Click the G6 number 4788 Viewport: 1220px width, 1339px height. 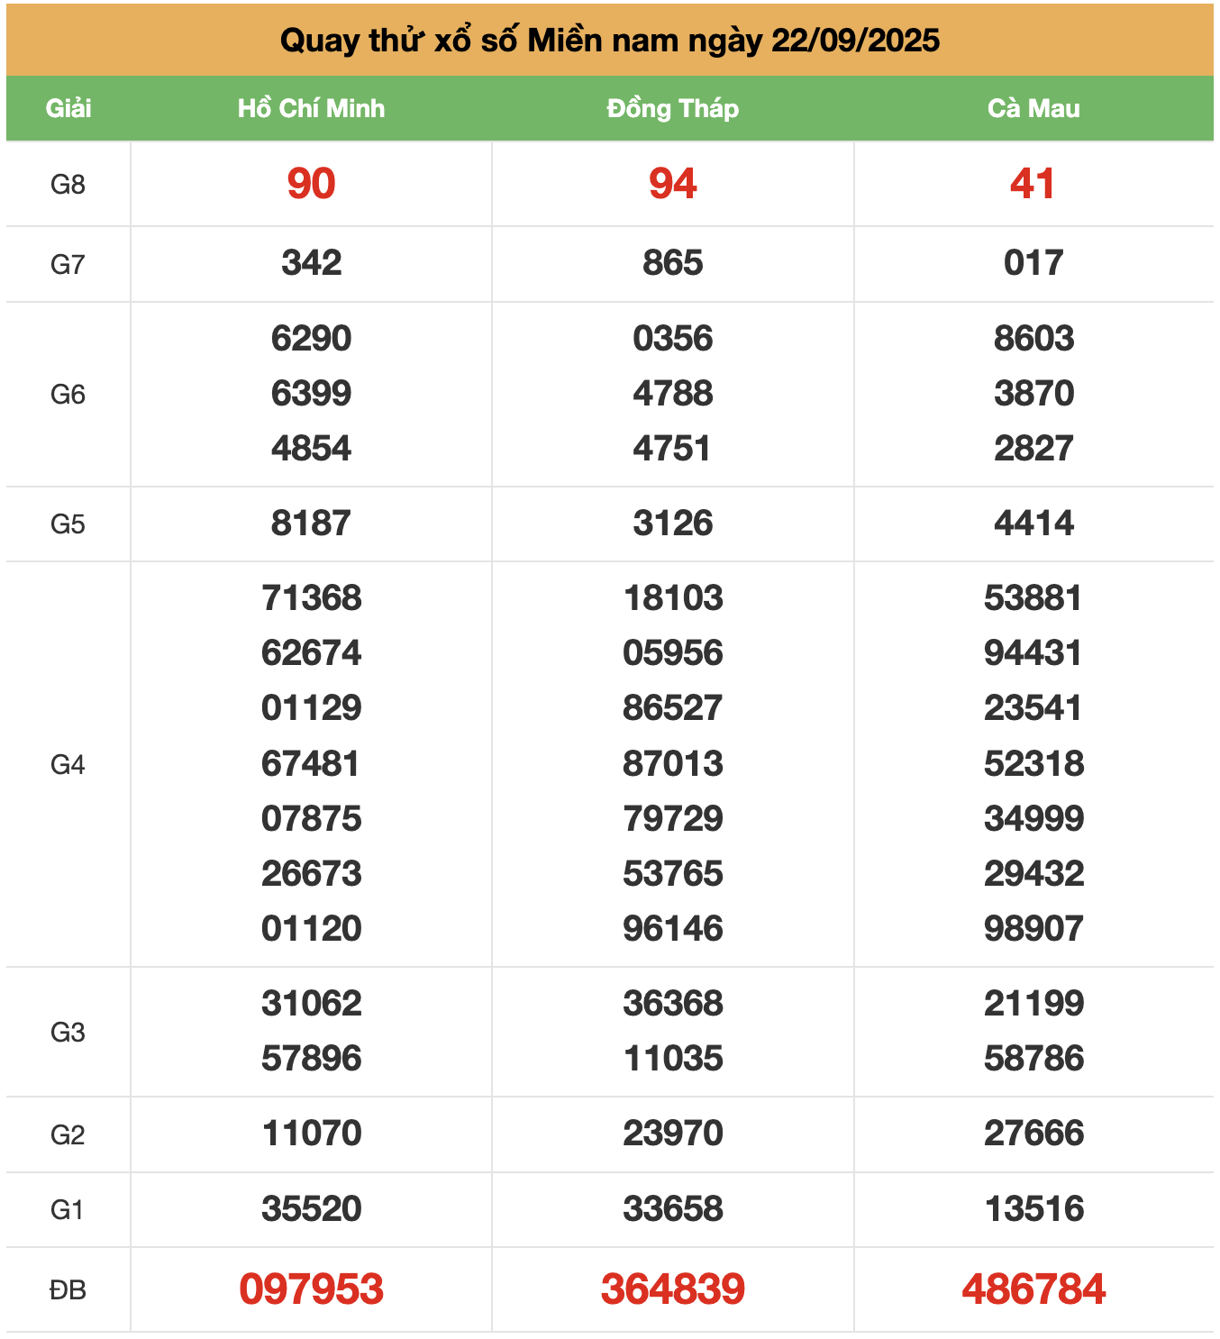672,393
